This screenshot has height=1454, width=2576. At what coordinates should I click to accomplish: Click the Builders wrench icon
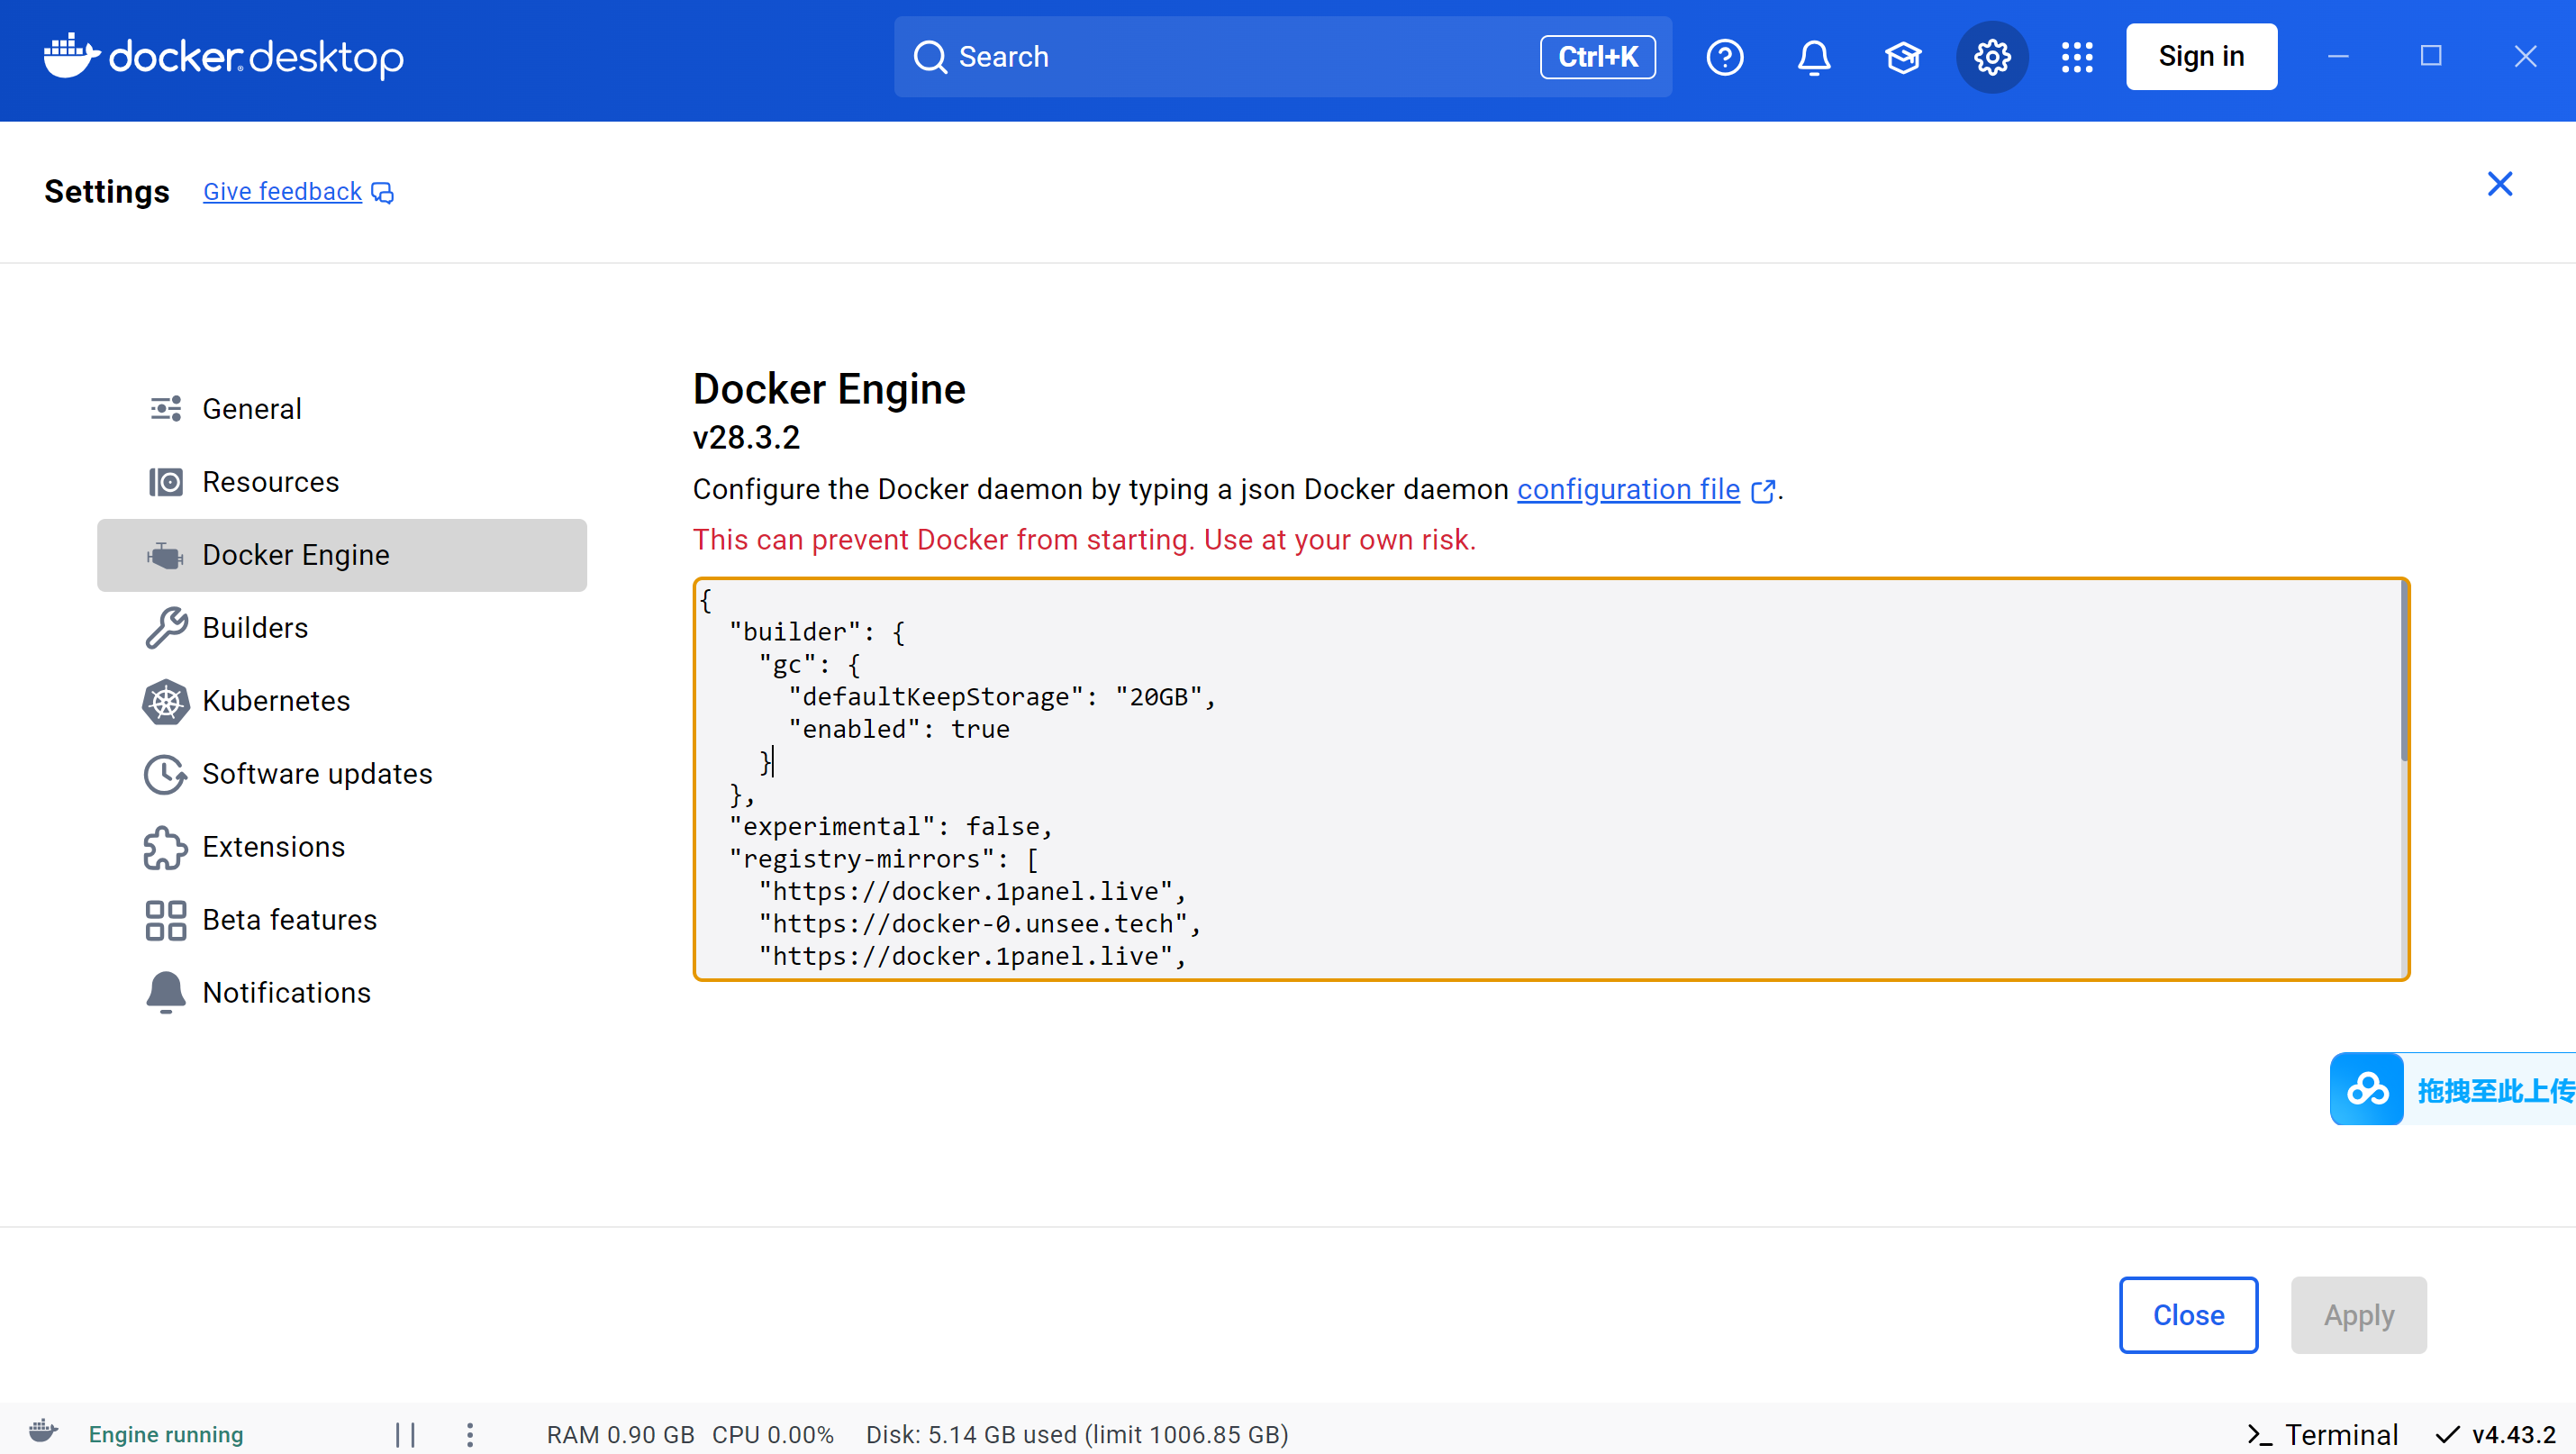click(165, 628)
